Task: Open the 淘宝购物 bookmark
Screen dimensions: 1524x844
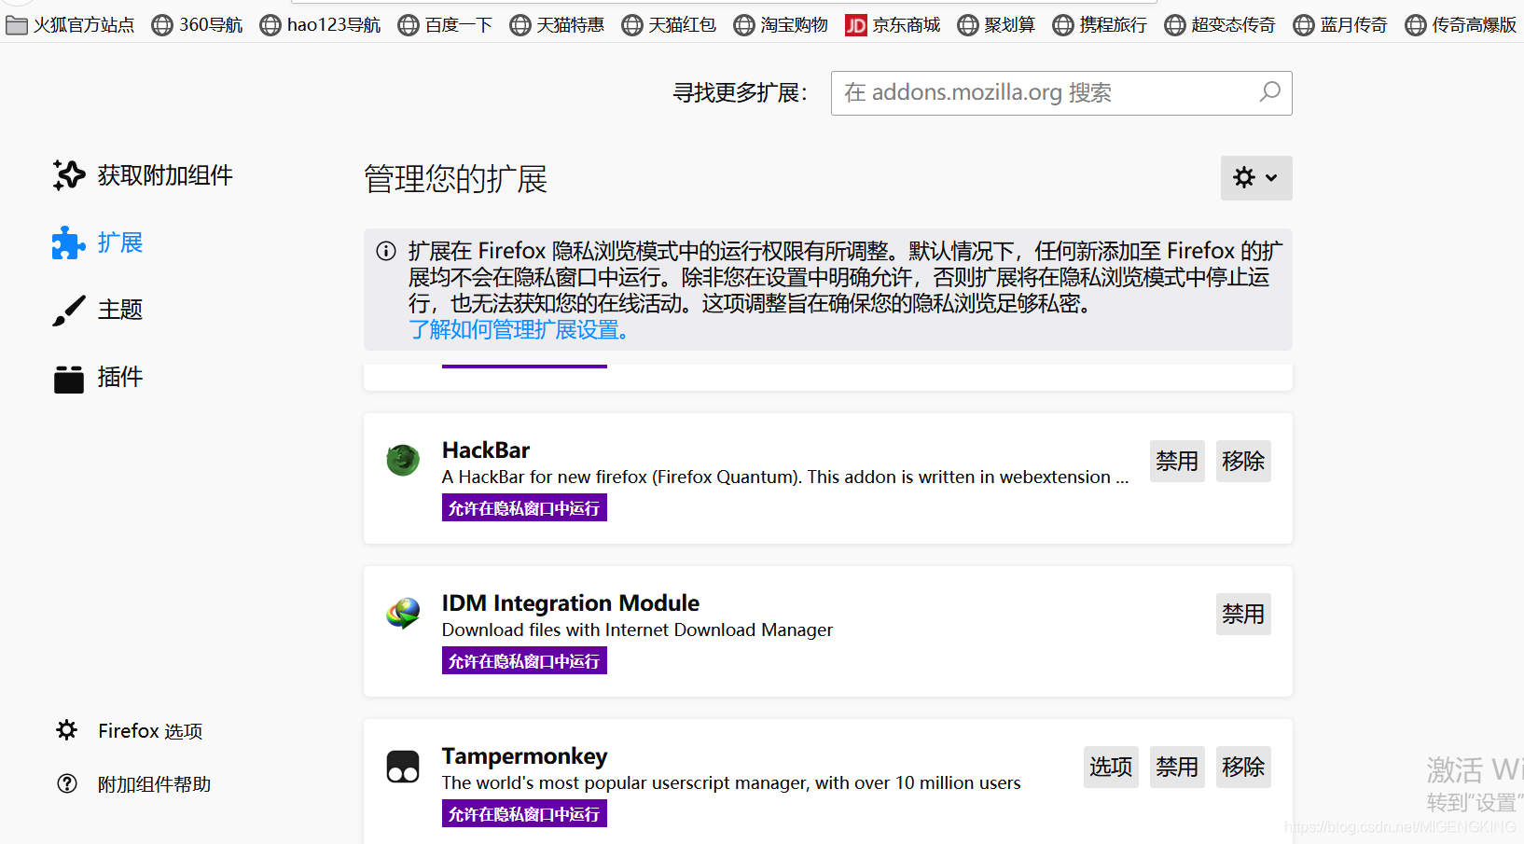Action: tap(781, 25)
